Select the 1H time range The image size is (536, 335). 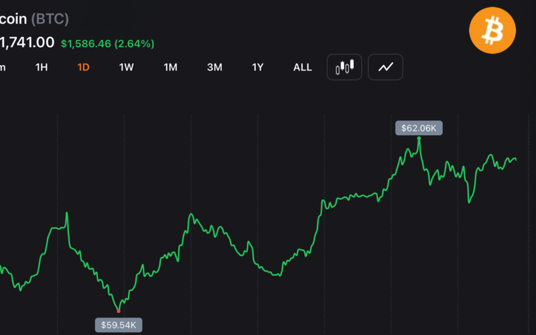click(x=42, y=68)
